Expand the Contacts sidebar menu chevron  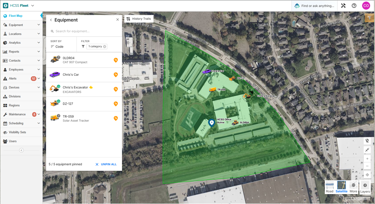point(39,60)
